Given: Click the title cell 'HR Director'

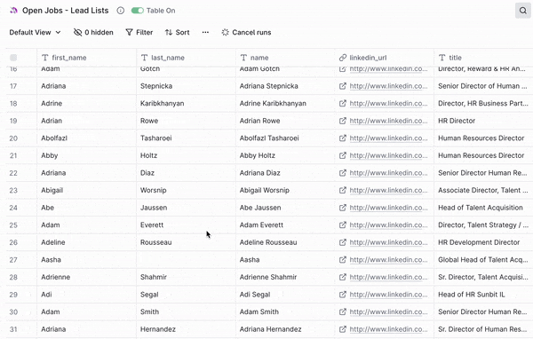Looking at the screenshot, I should [x=483, y=121].
